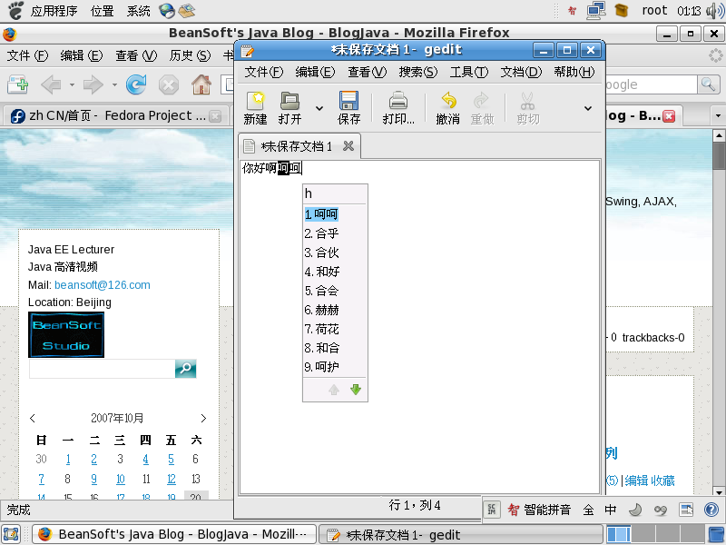
Task: Open the 应用程序 menu on the top panel
Action: pos(54,10)
